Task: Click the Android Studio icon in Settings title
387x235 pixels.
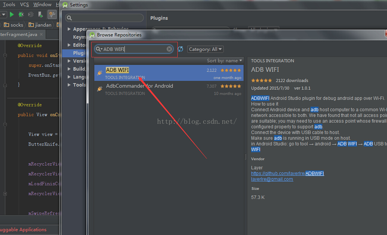Action: click(65, 5)
